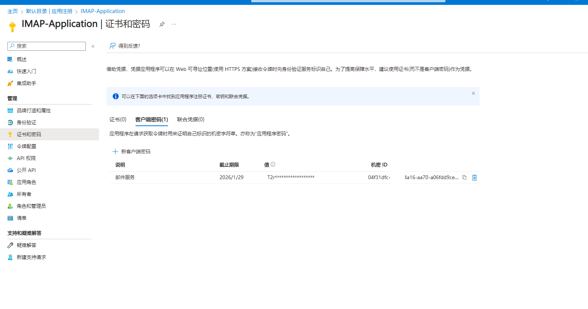Click the 身份验证 circular arrow icon
The height and width of the screenshot is (309, 588).
pos(10,122)
